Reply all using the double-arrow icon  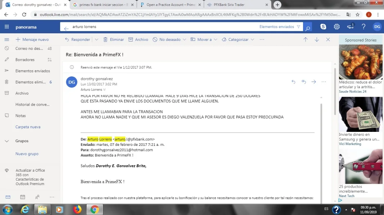click(304, 82)
